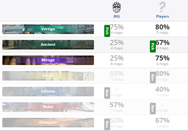The image size is (188, 131).
Task: Open the Players team name link
Action: (x=162, y=16)
